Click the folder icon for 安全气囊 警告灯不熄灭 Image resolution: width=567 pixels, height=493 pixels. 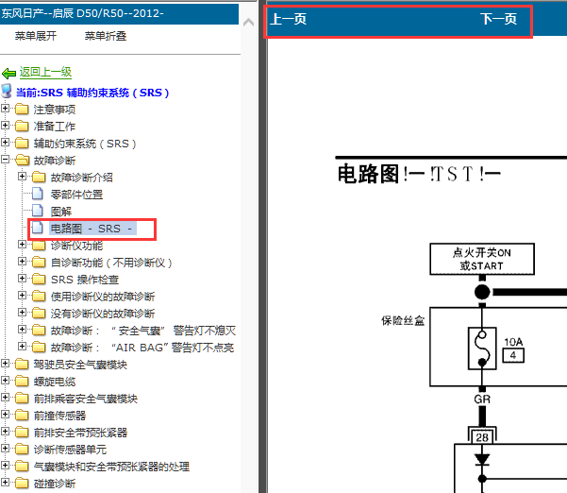click(39, 331)
